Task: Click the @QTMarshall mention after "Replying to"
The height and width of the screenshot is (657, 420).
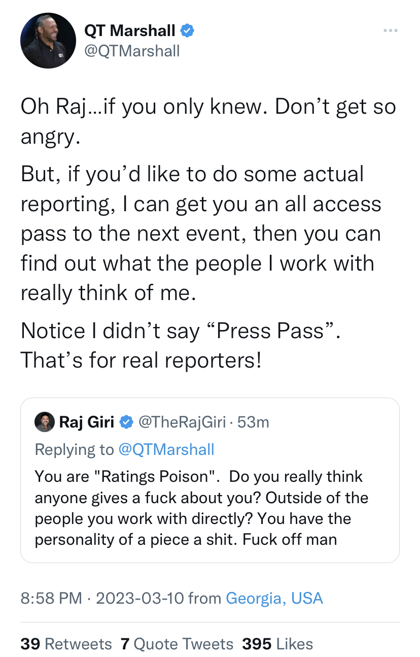Action: pos(166,449)
